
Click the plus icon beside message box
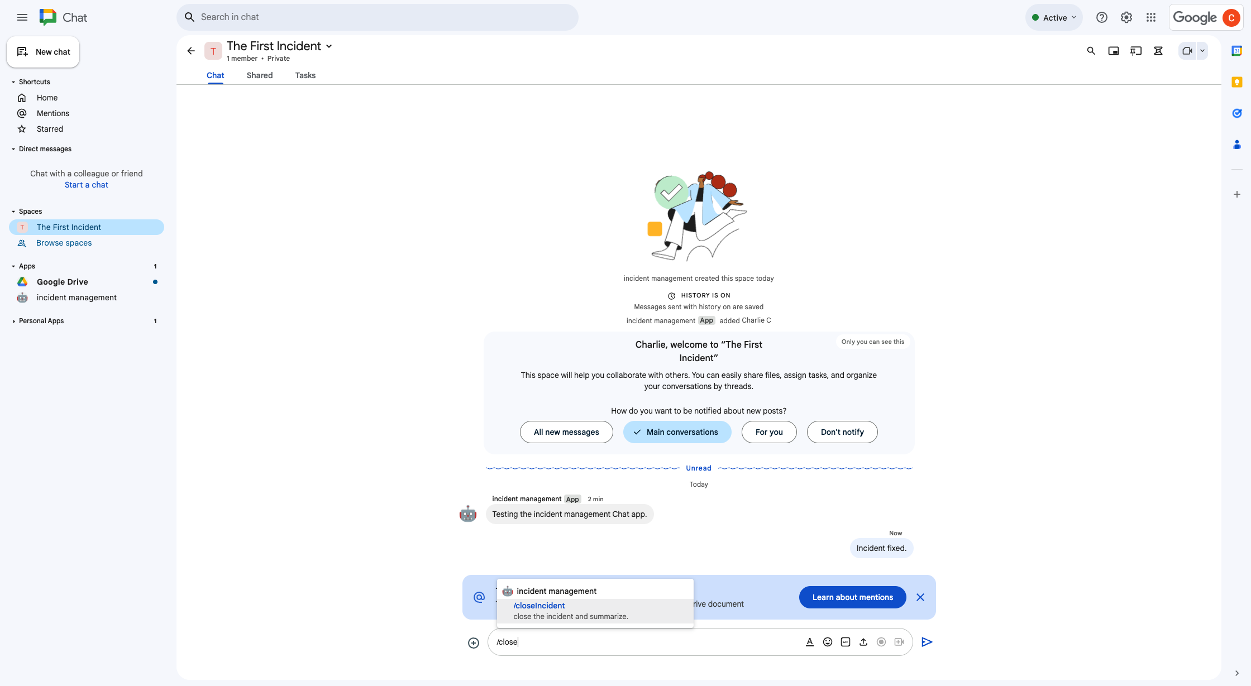[x=474, y=643]
